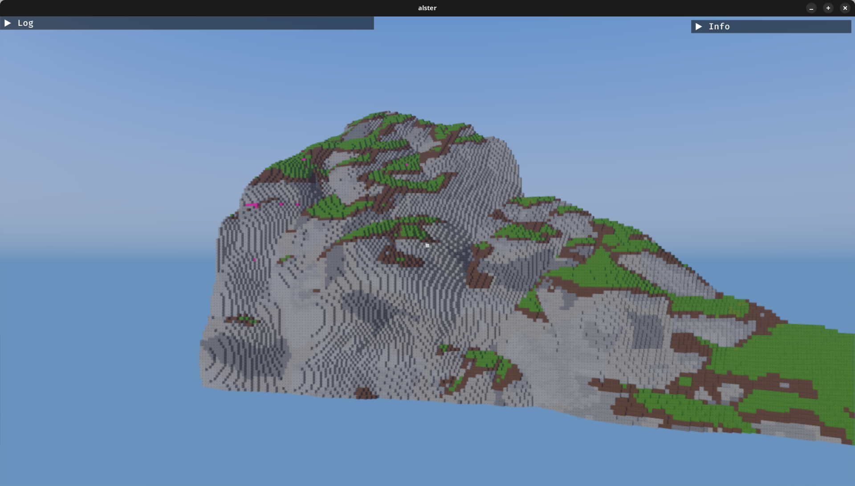Expand the Info panel arrow
Image resolution: width=855 pixels, height=486 pixels.
coord(699,27)
